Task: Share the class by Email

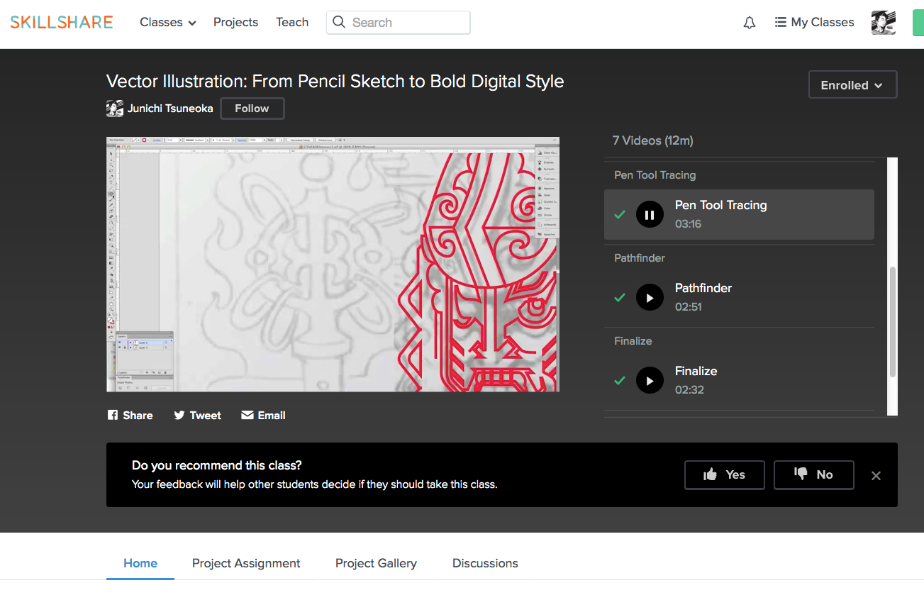Action: (263, 416)
